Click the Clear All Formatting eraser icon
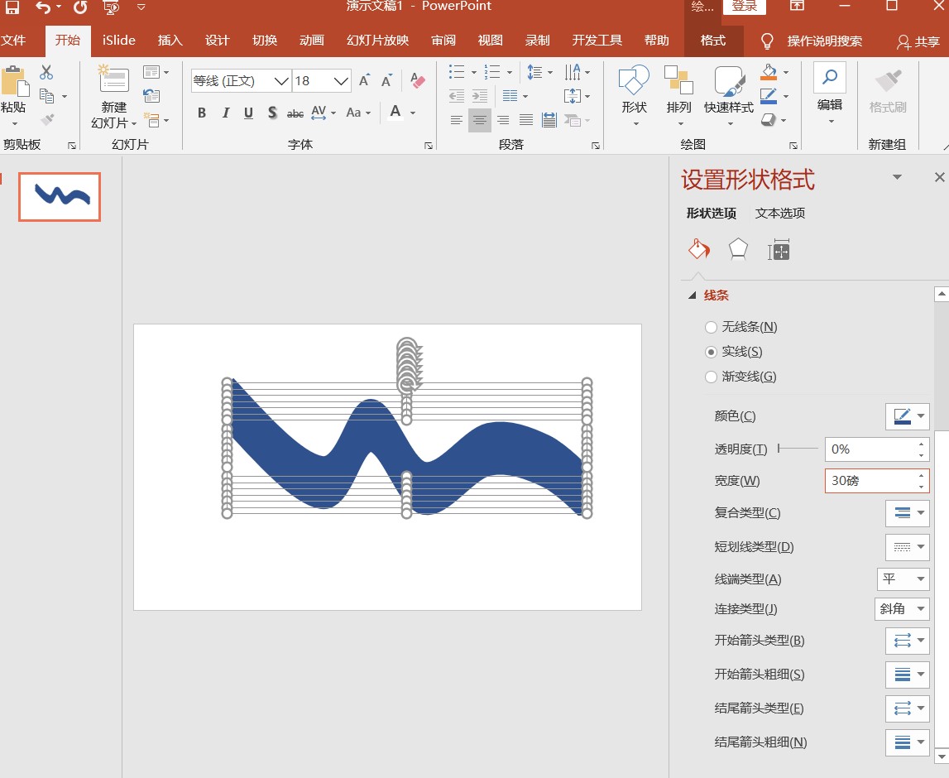 coord(417,81)
